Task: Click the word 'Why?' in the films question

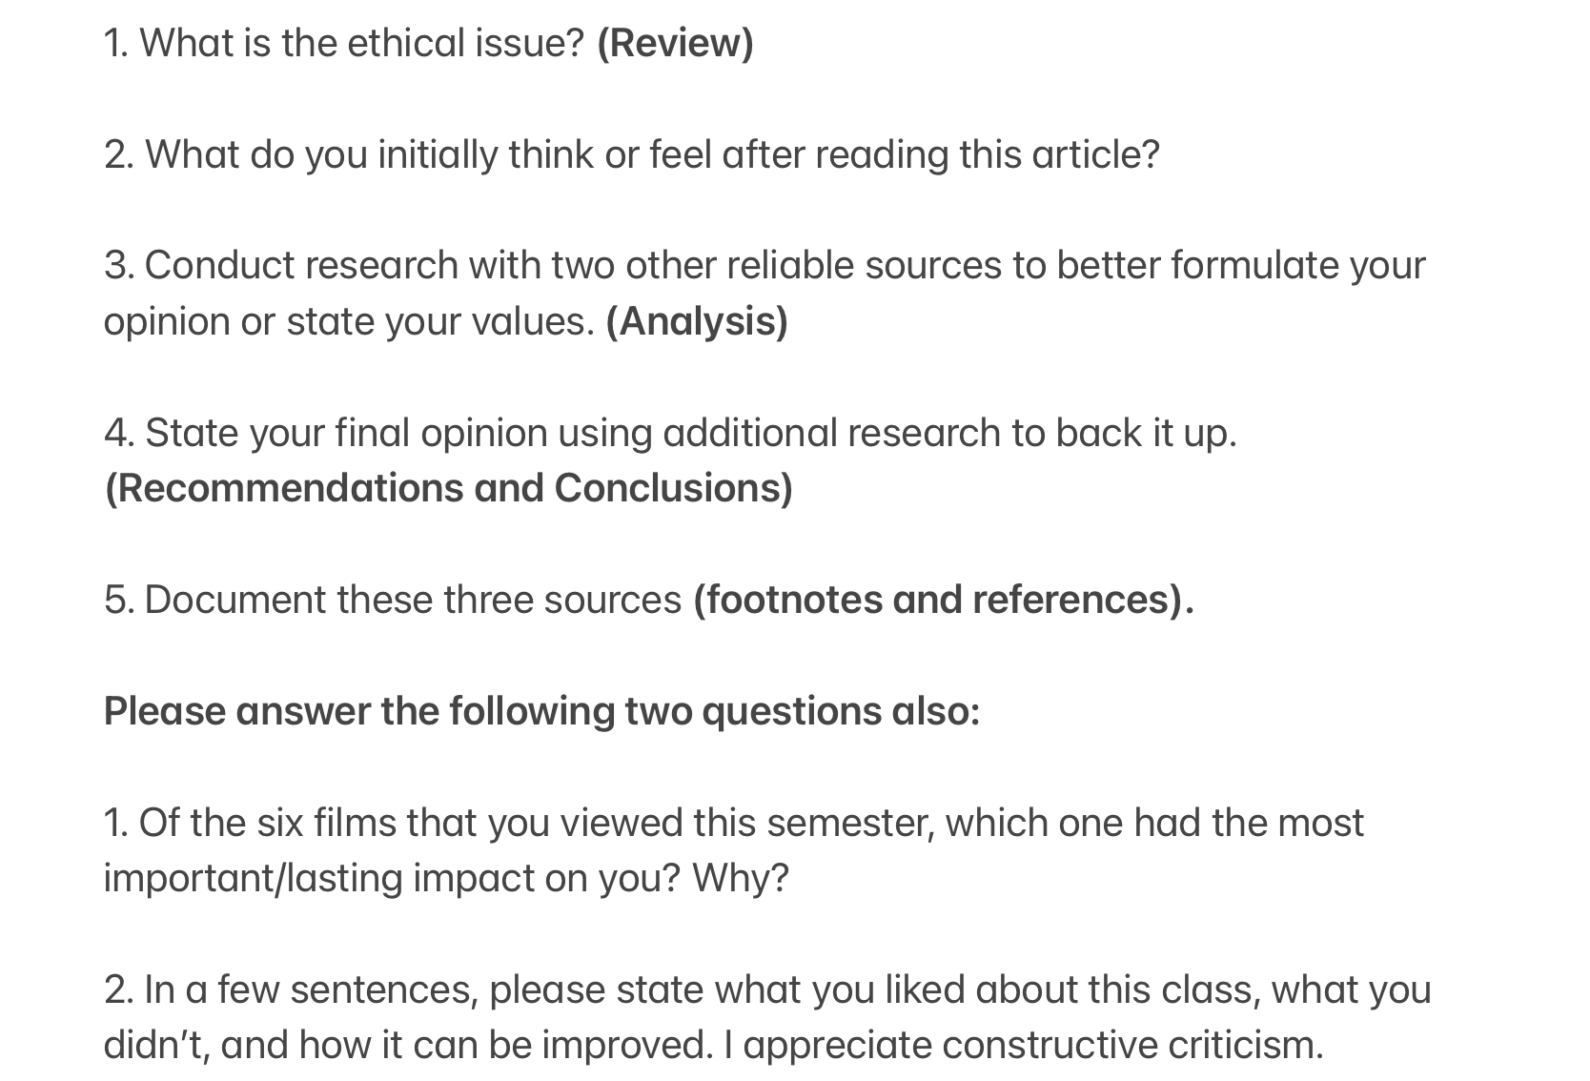Action: coord(740,878)
